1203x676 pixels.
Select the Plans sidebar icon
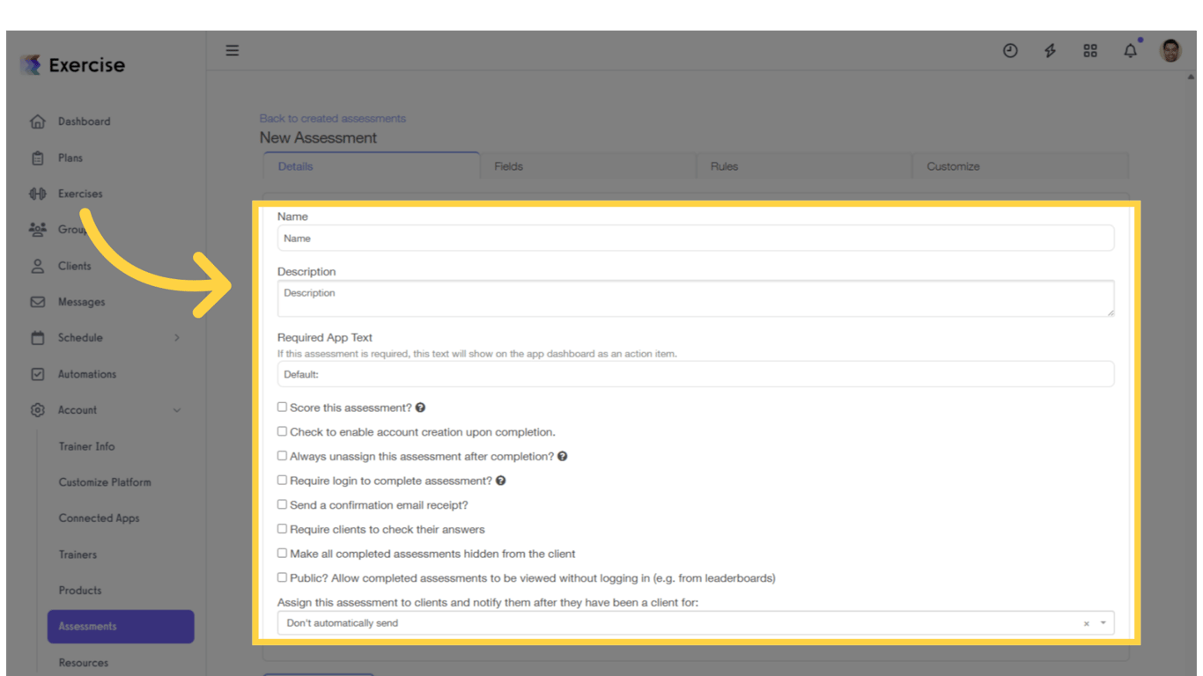38,157
